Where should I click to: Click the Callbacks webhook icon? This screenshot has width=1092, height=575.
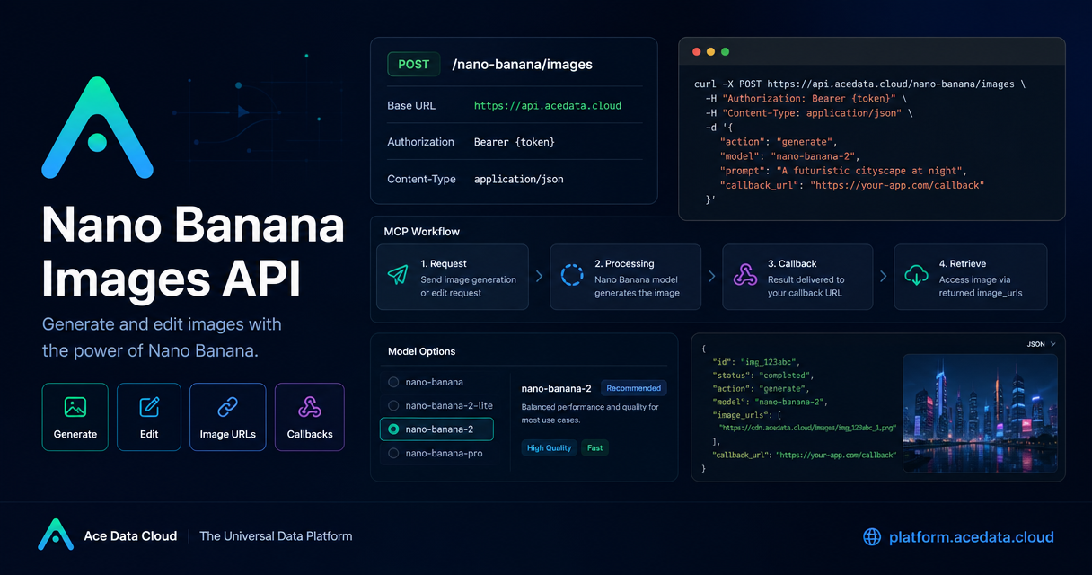click(310, 407)
